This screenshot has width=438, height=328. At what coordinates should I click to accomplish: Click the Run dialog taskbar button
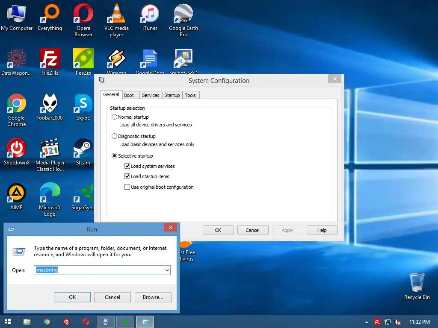pyautogui.click(x=145, y=322)
